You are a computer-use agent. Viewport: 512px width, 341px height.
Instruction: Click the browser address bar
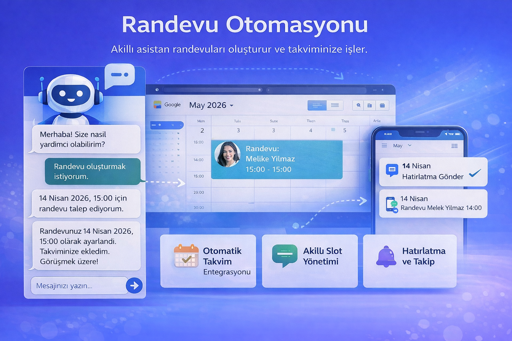213,90
